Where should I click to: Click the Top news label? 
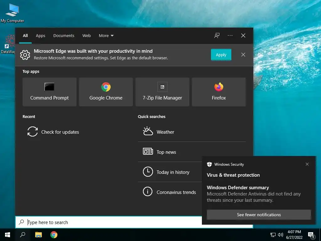click(166, 152)
